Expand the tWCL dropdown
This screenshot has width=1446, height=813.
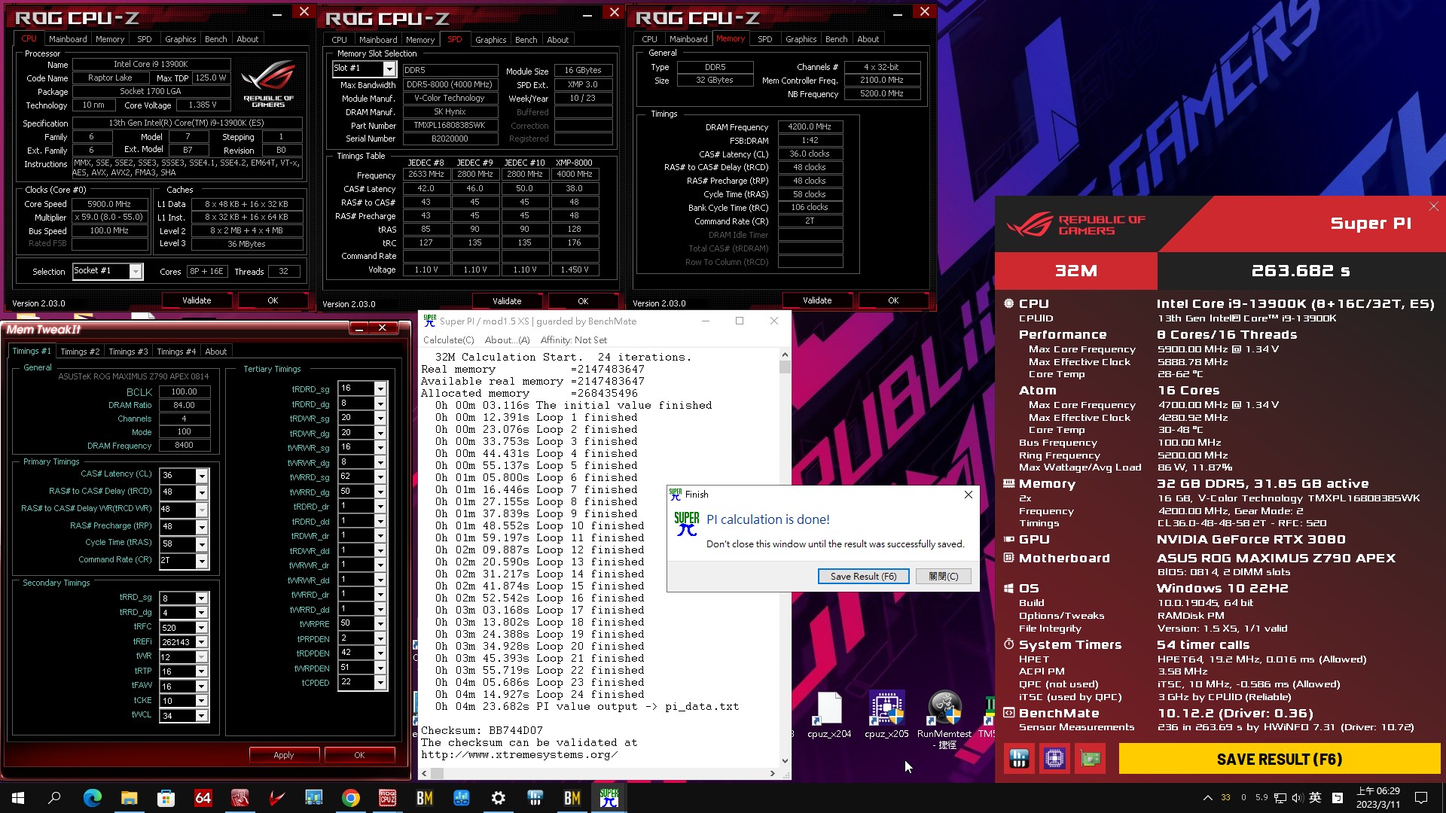tap(201, 716)
